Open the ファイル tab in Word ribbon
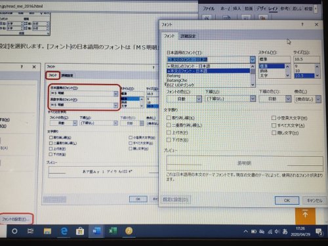The width and height of the screenshot is (328, 246). (208, 9)
